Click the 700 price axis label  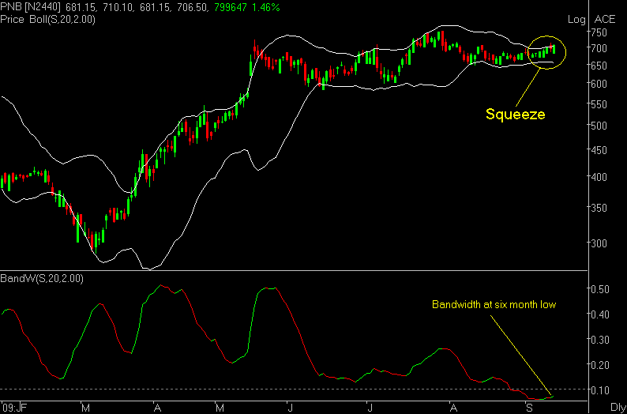tap(599, 48)
